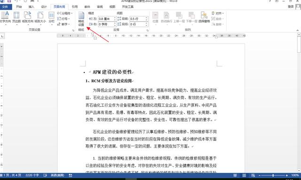Open the 页面设置 dialog launcher
Viewport: 301px width, 180px height.
[x=73, y=30]
